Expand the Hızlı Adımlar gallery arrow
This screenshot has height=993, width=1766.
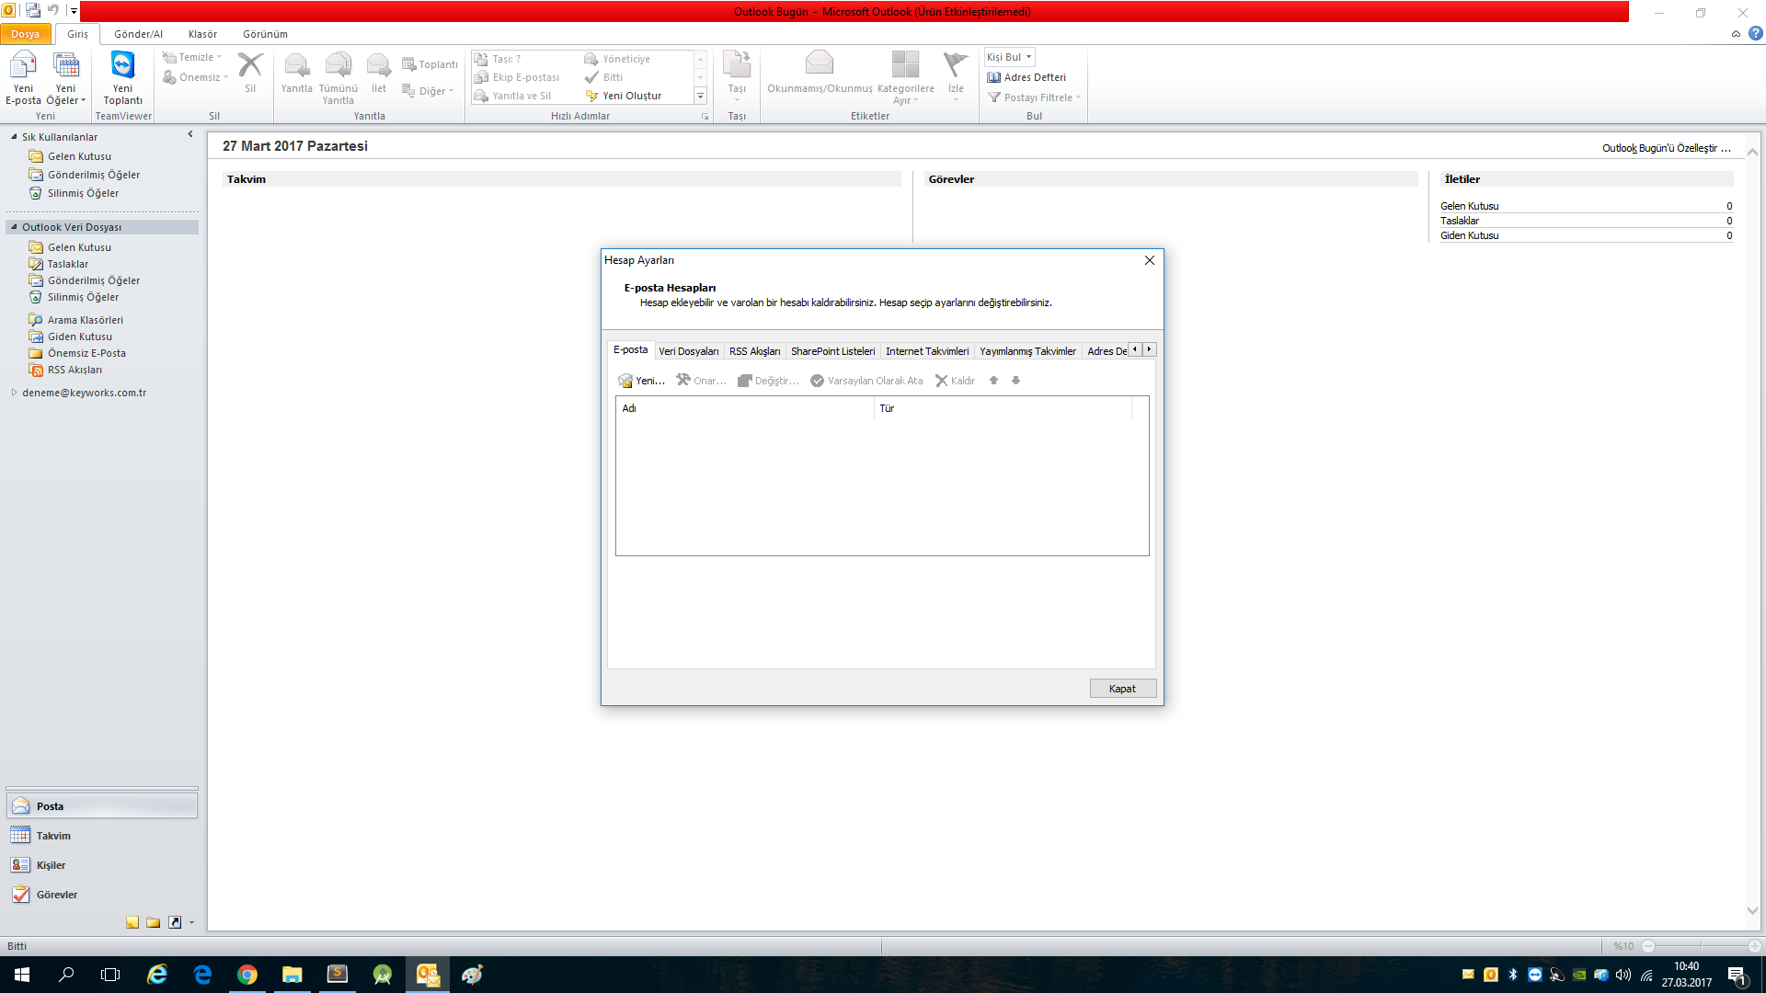[700, 96]
